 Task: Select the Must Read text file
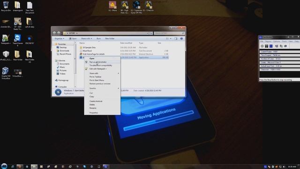(x=87, y=51)
